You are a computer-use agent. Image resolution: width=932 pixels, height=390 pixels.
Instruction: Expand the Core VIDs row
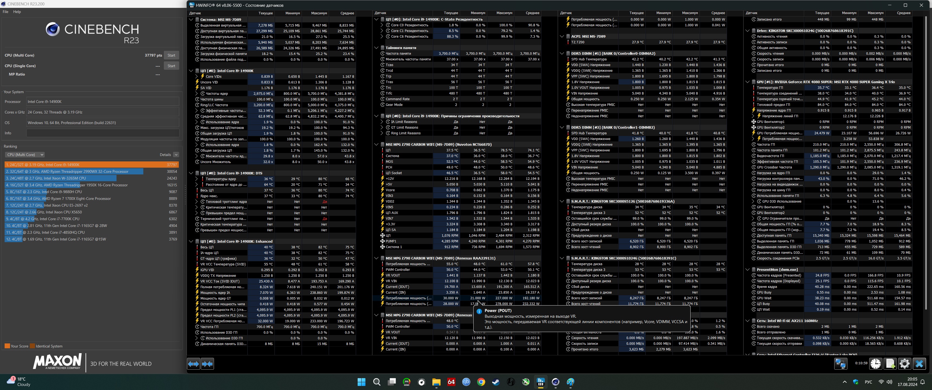click(196, 77)
